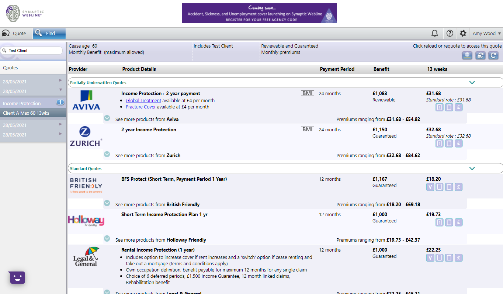This screenshot has width=503, height=294.
Task: Click the Test Client search field
Action: click(32, 51)
